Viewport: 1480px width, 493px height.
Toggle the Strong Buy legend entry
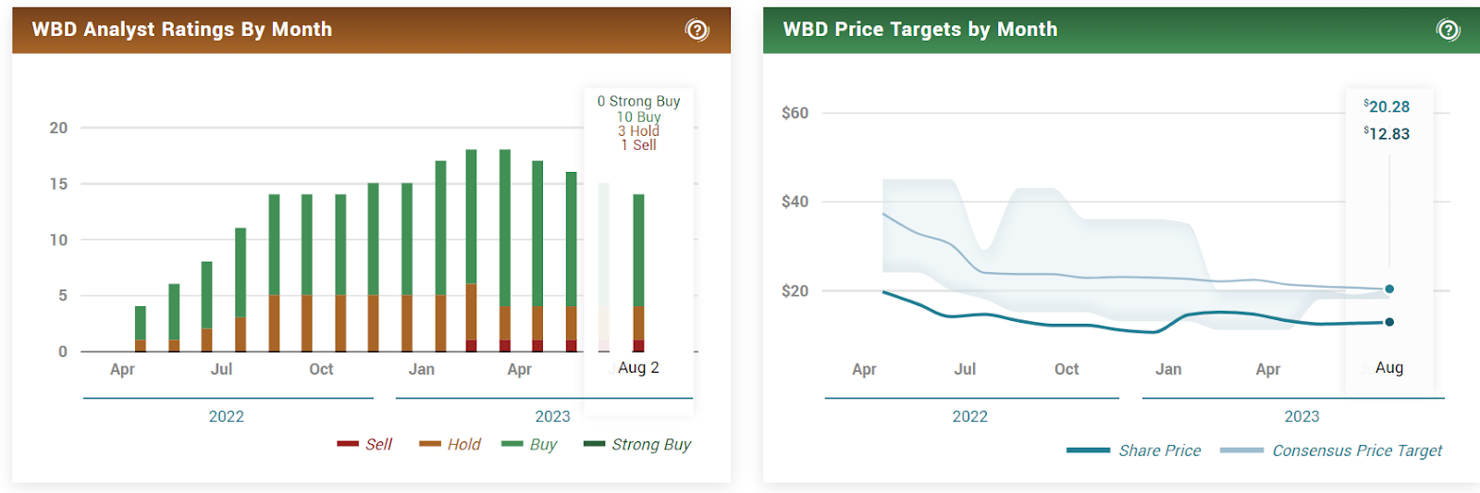click(637, 445)
